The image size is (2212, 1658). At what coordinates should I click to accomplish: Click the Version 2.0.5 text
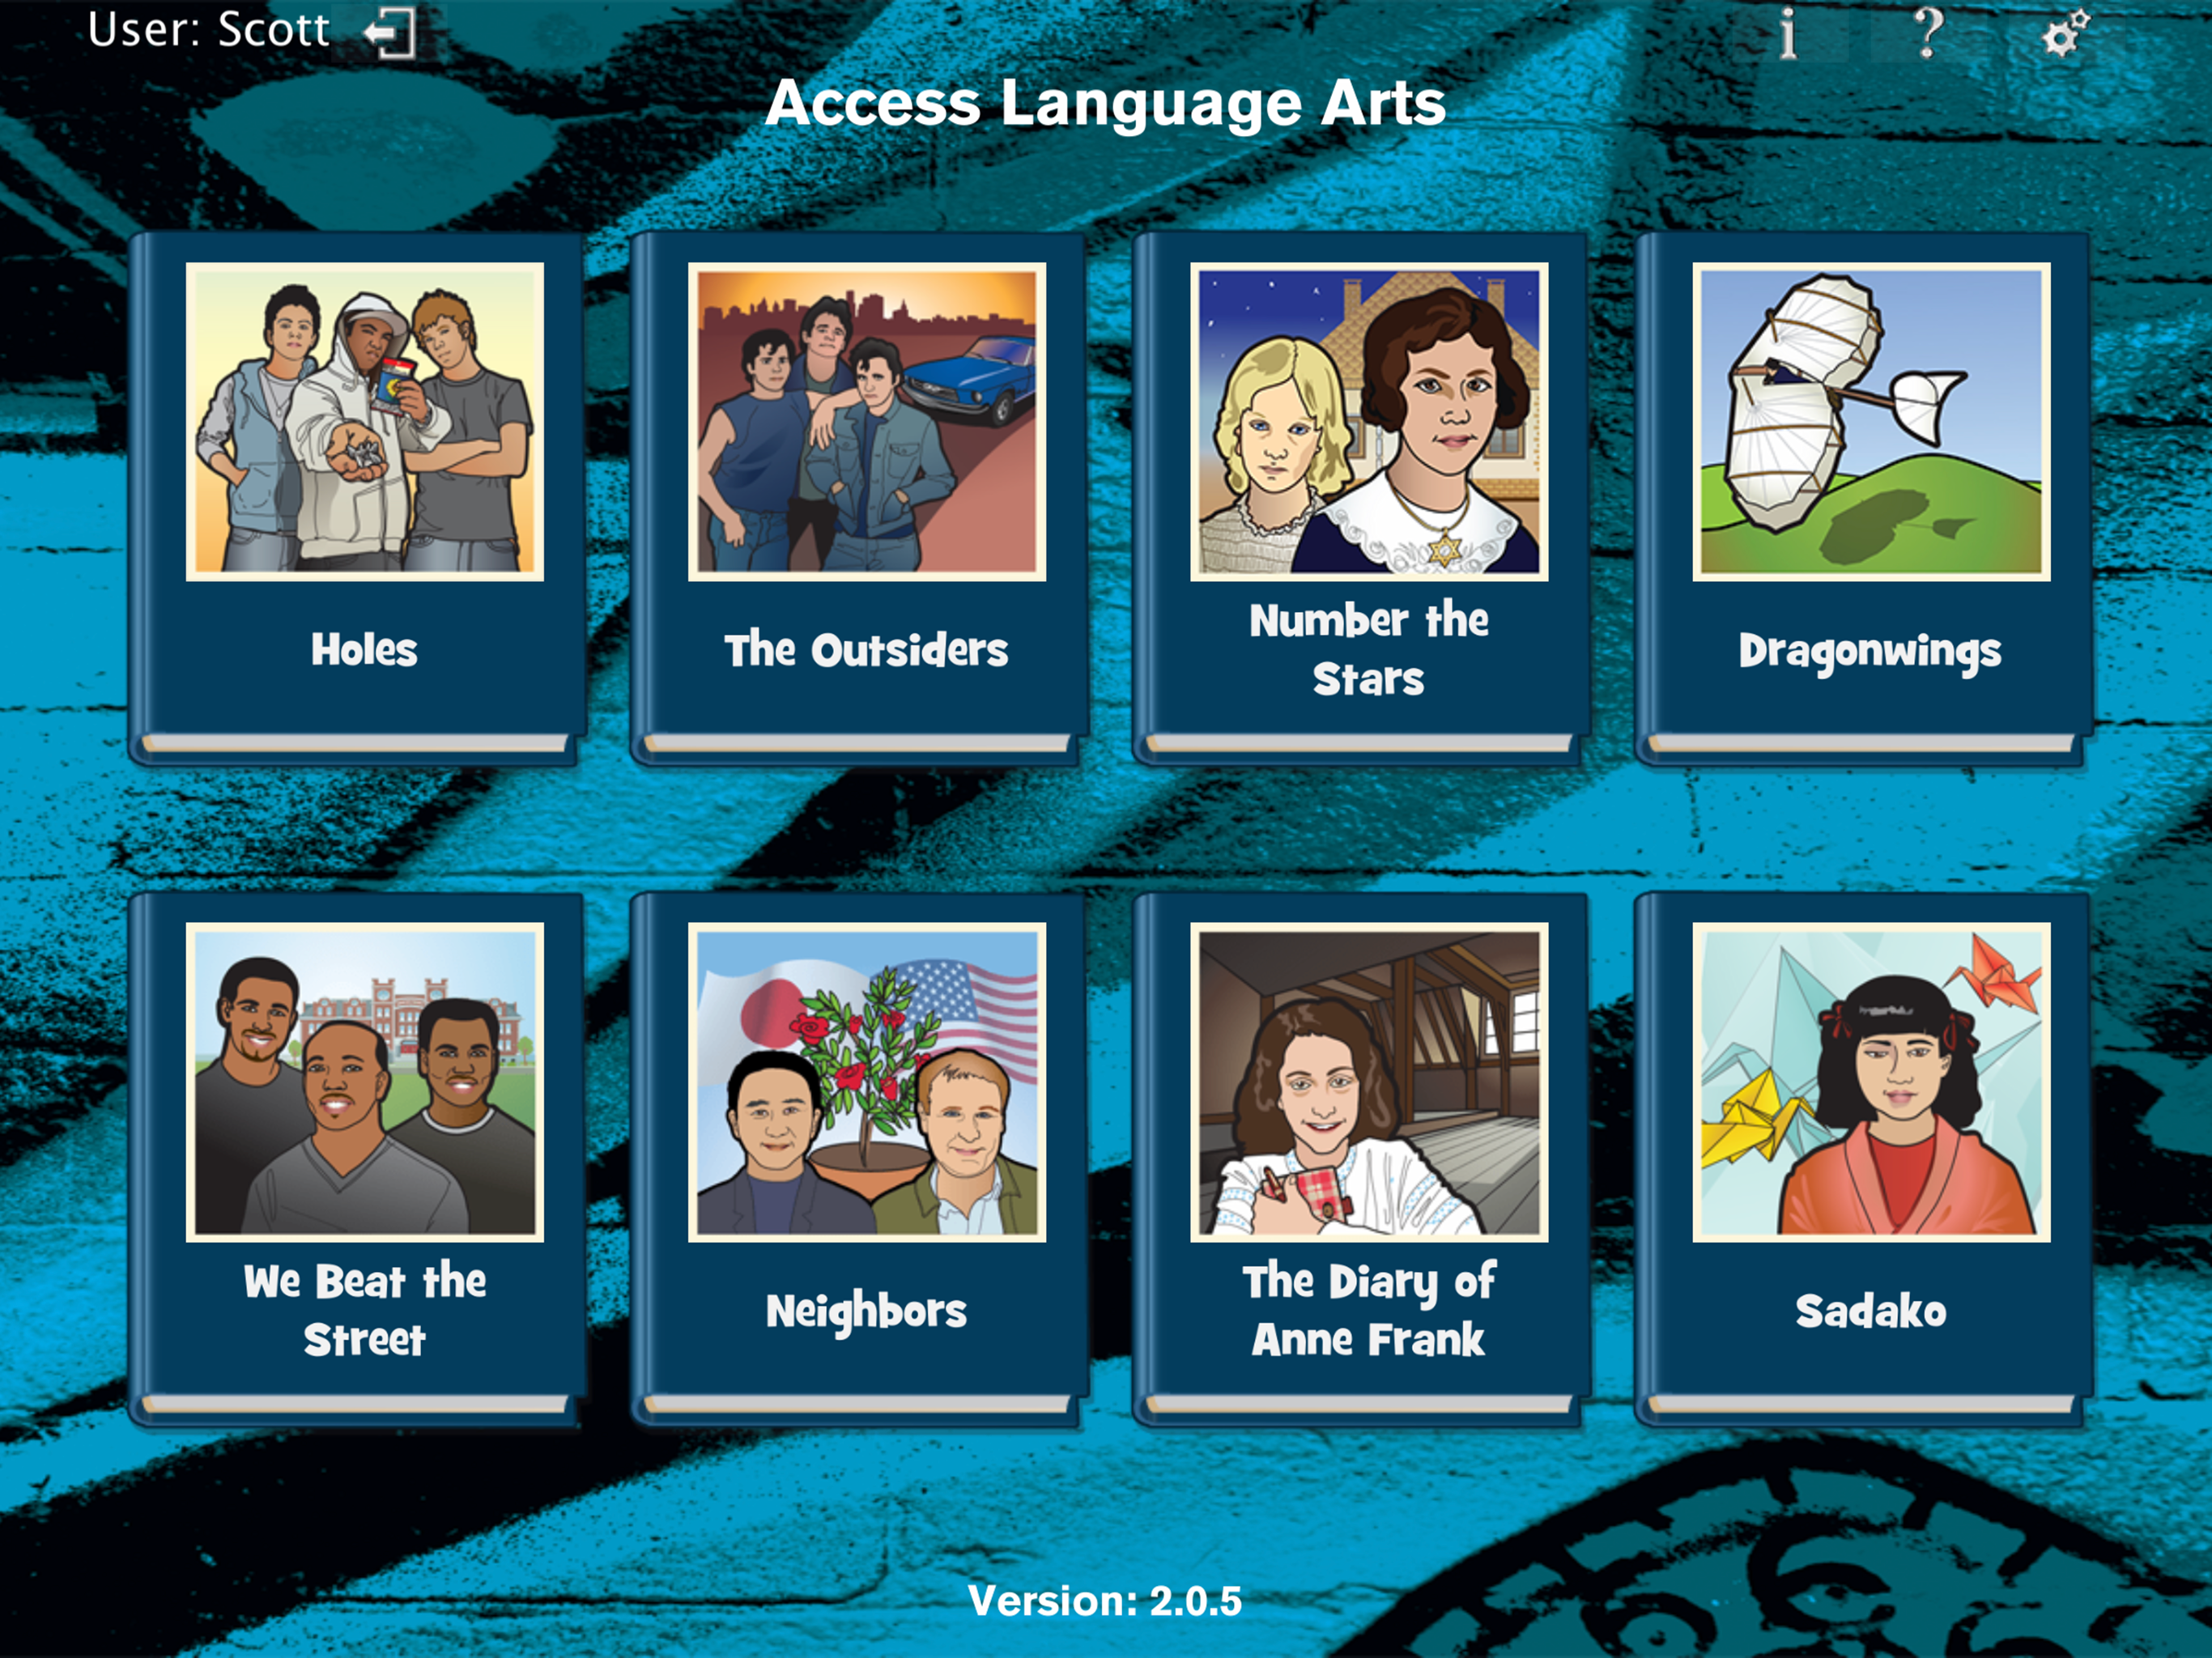1105,1601
